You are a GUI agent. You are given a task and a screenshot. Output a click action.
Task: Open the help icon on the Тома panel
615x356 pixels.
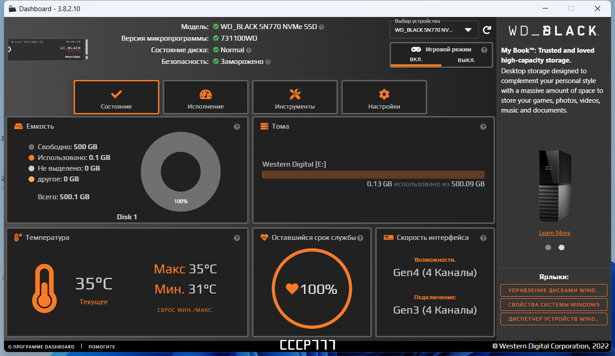(x=483, y=126)
